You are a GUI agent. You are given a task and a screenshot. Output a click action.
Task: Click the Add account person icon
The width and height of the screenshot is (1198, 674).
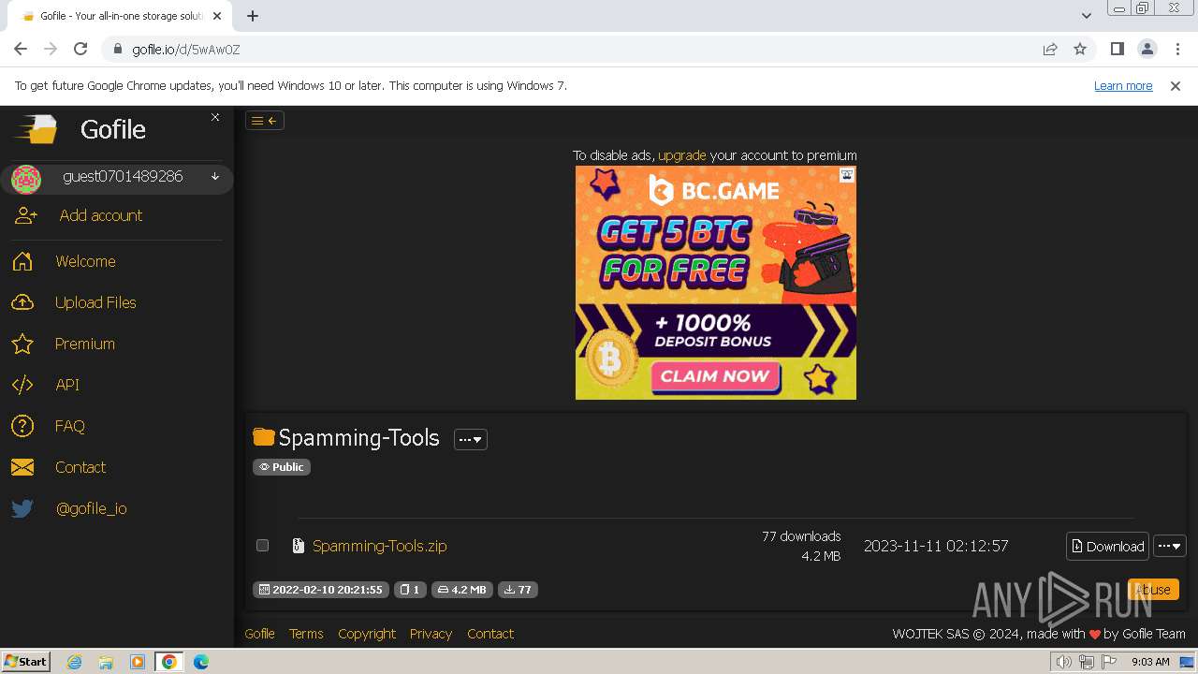[x=26, y=215]
